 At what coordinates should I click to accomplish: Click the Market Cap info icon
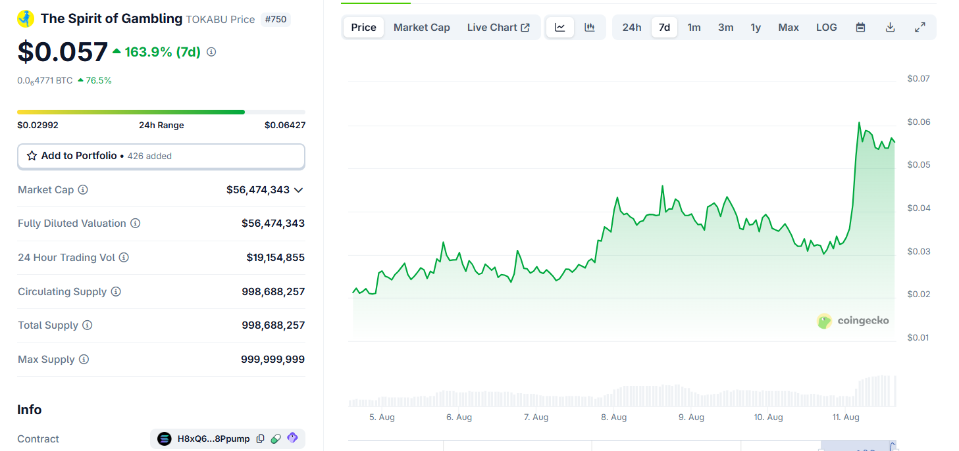point(83,190)
